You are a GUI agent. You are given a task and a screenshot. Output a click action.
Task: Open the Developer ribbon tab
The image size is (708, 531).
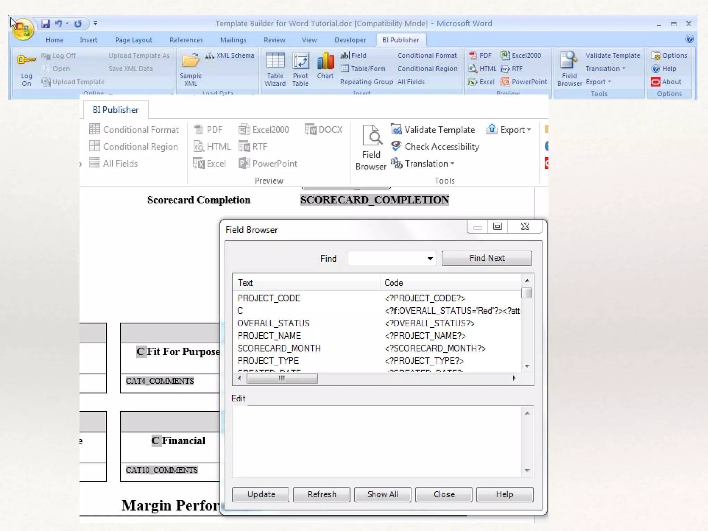point(350,40)
